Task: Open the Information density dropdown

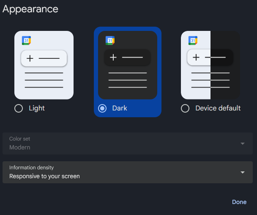Action: pos(128,172)
